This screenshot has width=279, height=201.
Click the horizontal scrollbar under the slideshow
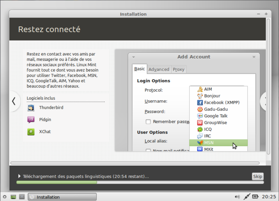(135, 163)
